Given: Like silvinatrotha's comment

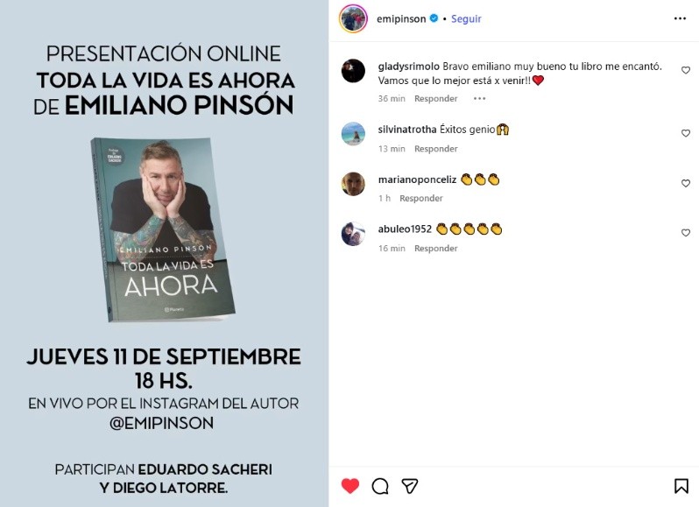Looking at the screenshot, I should tap(686, 133).
